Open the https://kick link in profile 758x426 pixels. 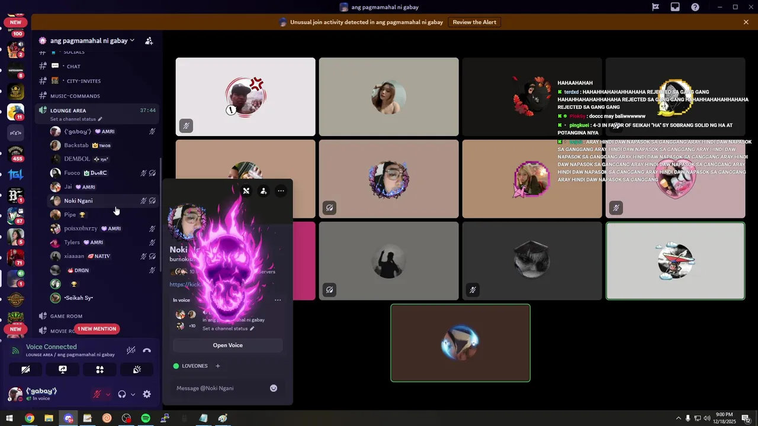point(185,285)
